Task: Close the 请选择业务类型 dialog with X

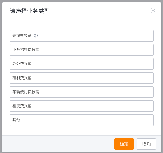Action: pyautogui.click(x=153, y=11)
